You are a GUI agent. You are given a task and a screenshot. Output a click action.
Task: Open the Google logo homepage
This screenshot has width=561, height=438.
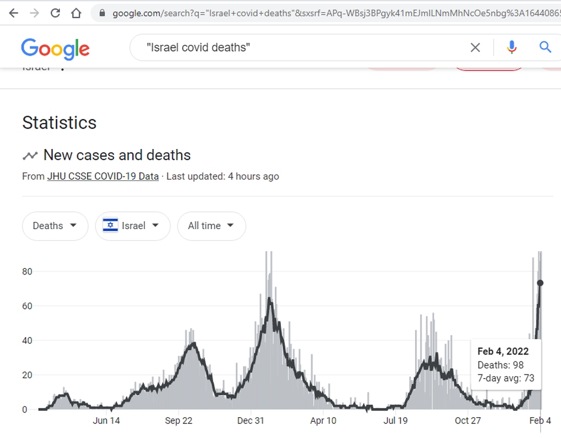click(x=55, y=48)
